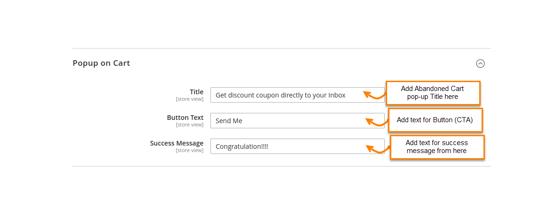Click the 'Congratulation!!!!' text in the field
533x209 pixels.
(x=242, y=146)
